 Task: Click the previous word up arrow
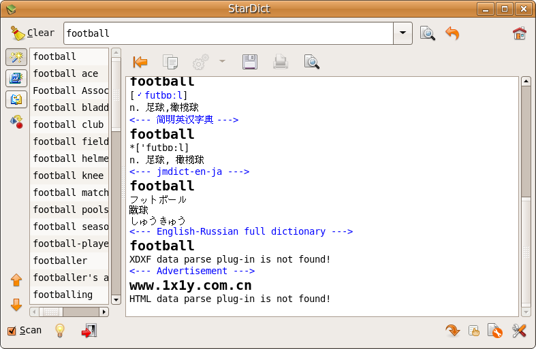(16, 280)
